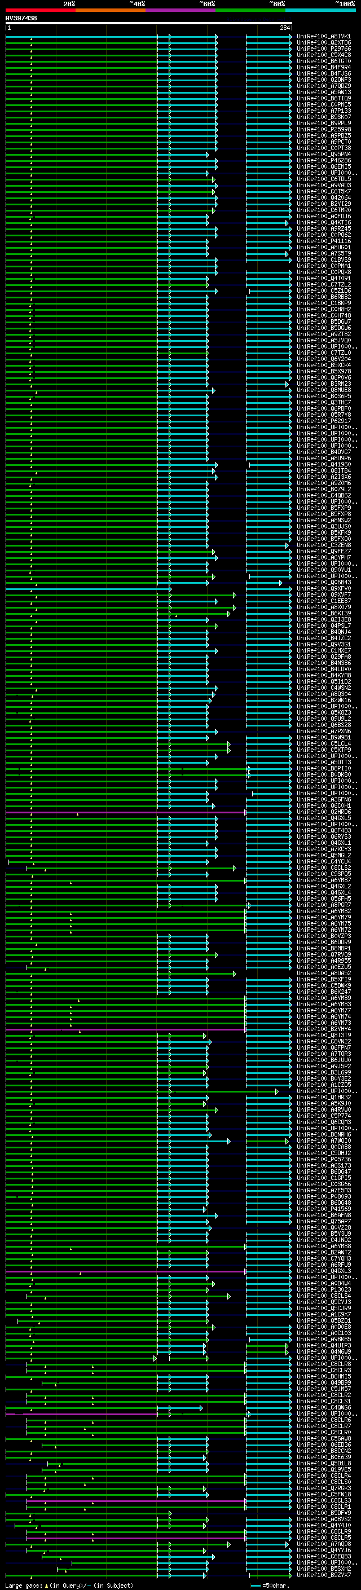Click the AV397438 query label
Viewport: 361px width, 1590px height.
21,19
